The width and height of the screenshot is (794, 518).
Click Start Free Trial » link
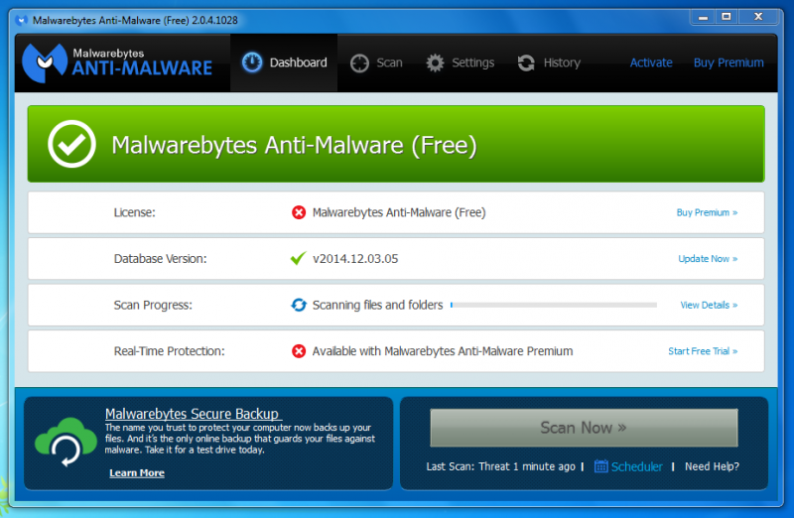pyautogui.click(x=703, y=351)
